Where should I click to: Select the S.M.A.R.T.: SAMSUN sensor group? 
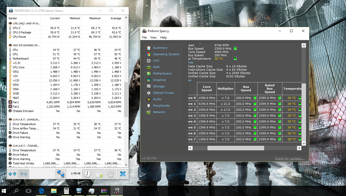click(x=24, y=119)
